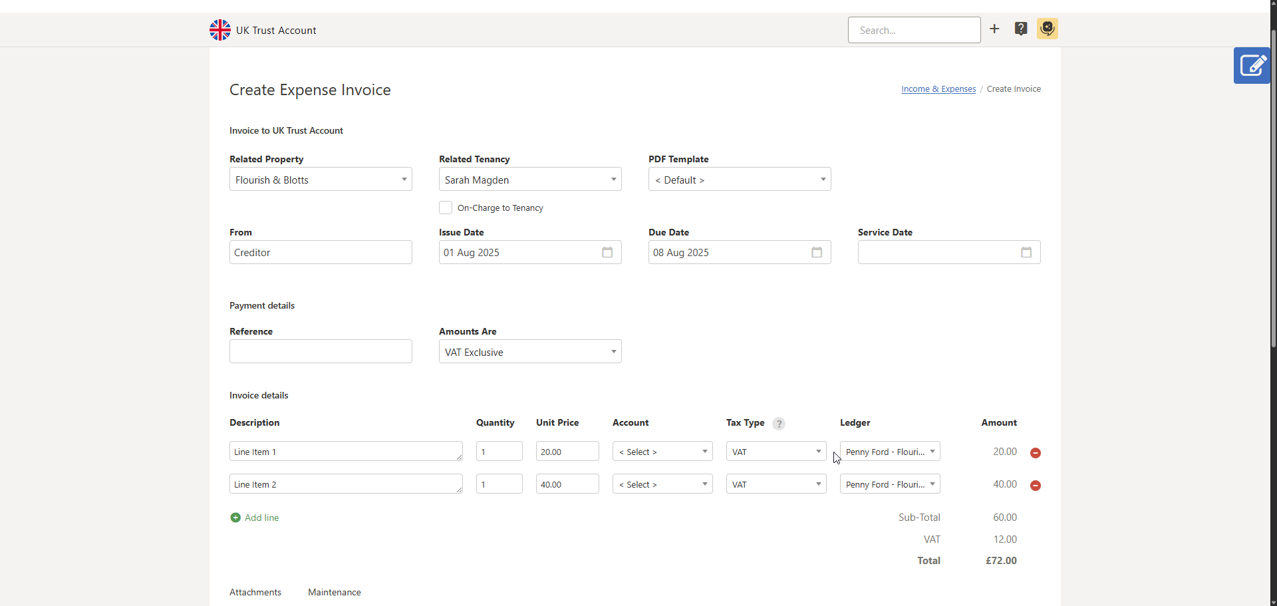Open the user profile avatar icon

(x=1048, y=29)
